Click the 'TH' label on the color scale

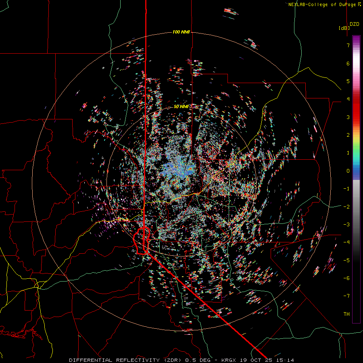tap(346, 314)
